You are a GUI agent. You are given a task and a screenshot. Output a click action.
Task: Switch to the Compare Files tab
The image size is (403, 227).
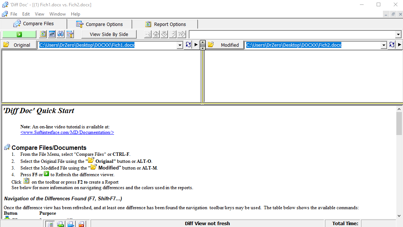34,24
